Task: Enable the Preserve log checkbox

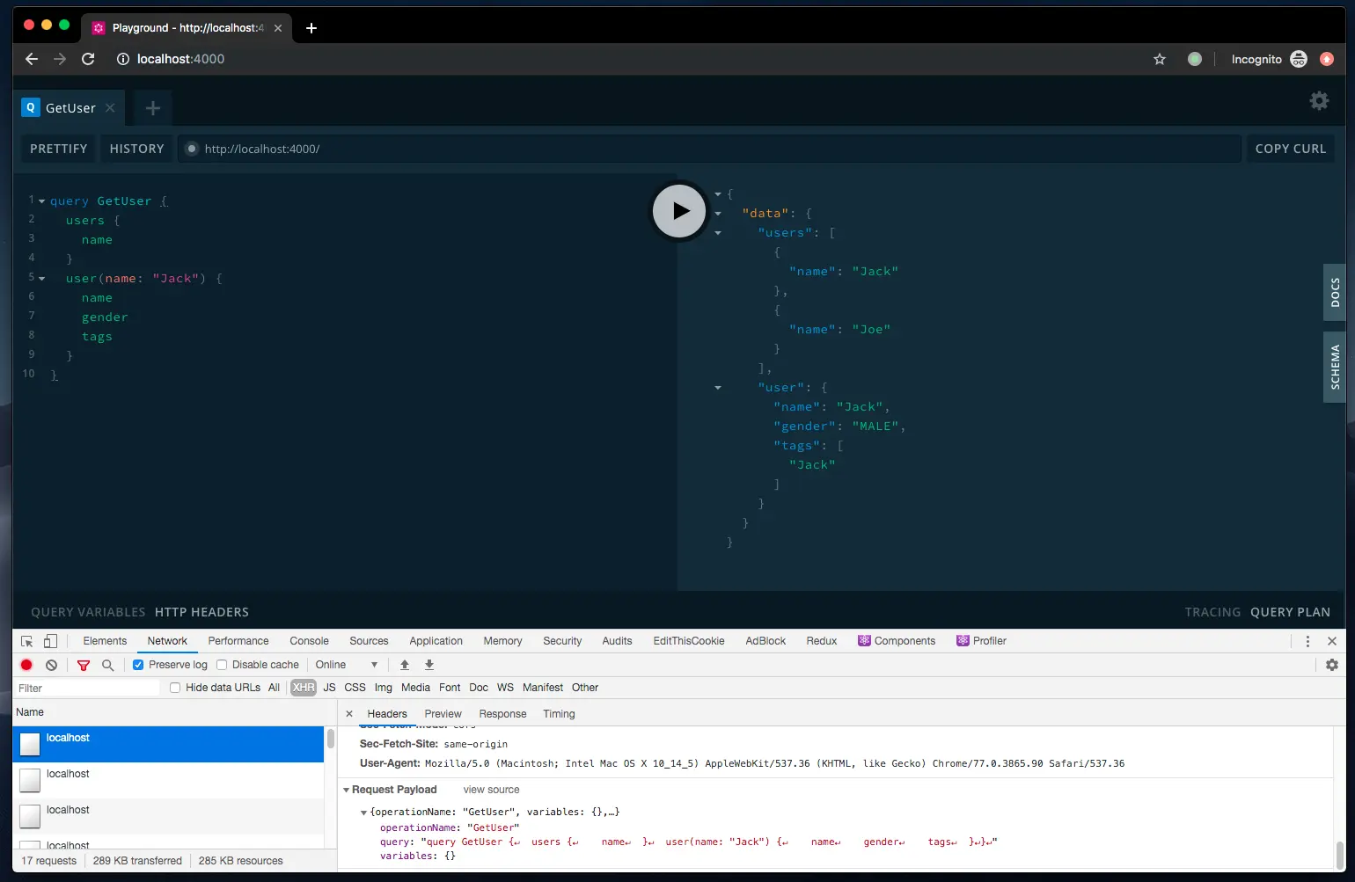Action: [138, 665]
